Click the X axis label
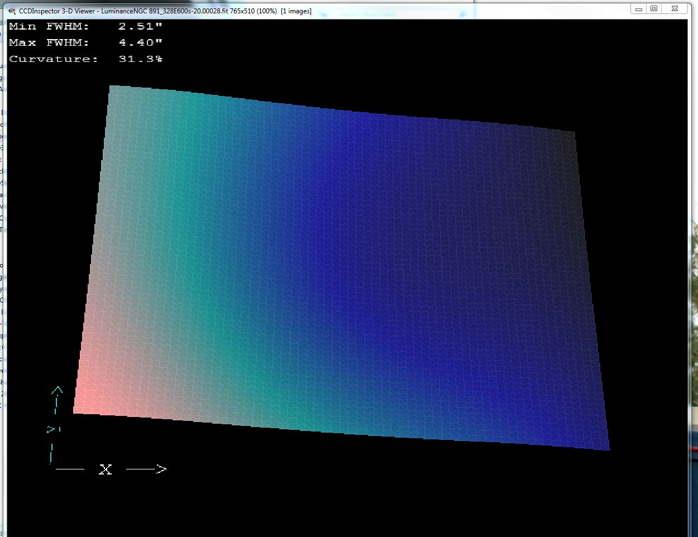 (x=106, y=469)
